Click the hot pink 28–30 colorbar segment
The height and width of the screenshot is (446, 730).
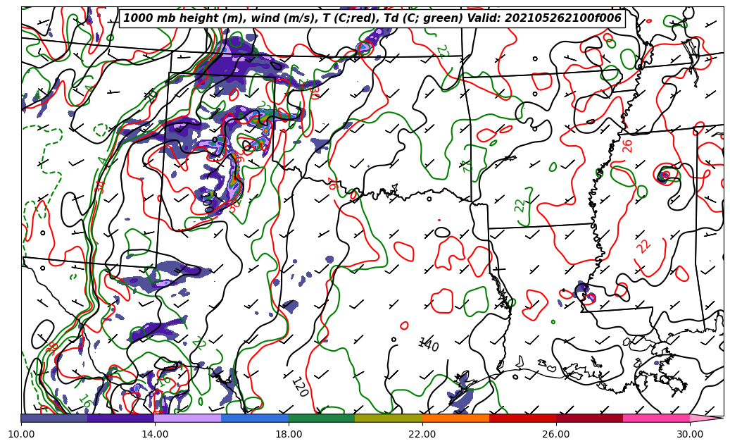[x=655, y=418]
